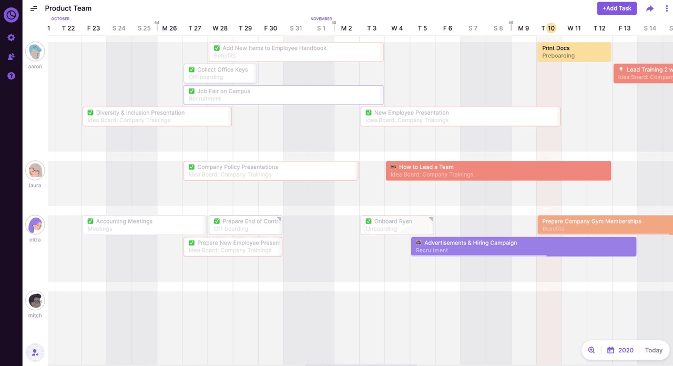Image resolution: width=673 pixels, height=366 pixels.
Task: Toggle completion on New Employee Presentation
Action: 369,112
